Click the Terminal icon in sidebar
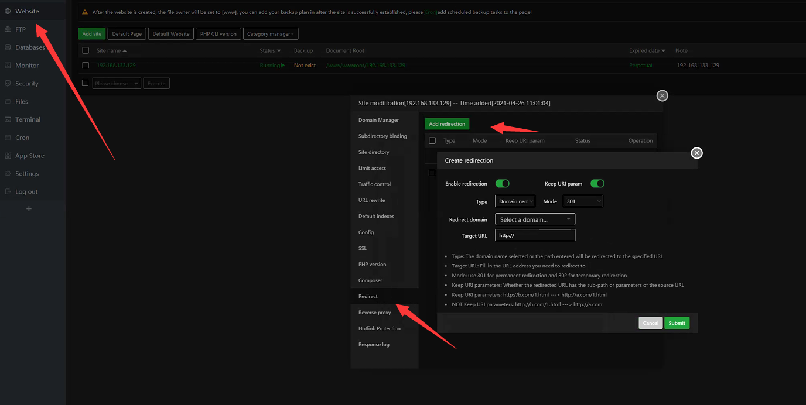 [8, 119]
